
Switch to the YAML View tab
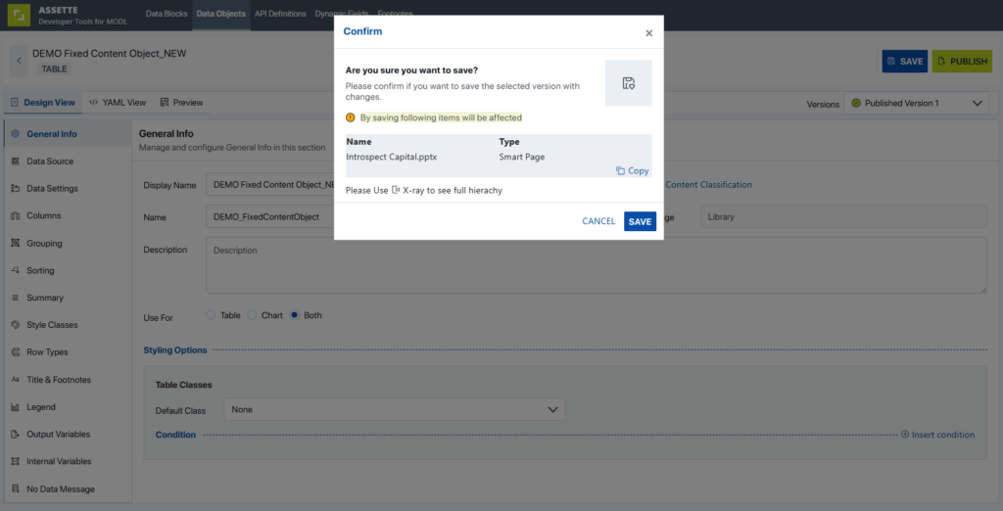coord(118,103)
